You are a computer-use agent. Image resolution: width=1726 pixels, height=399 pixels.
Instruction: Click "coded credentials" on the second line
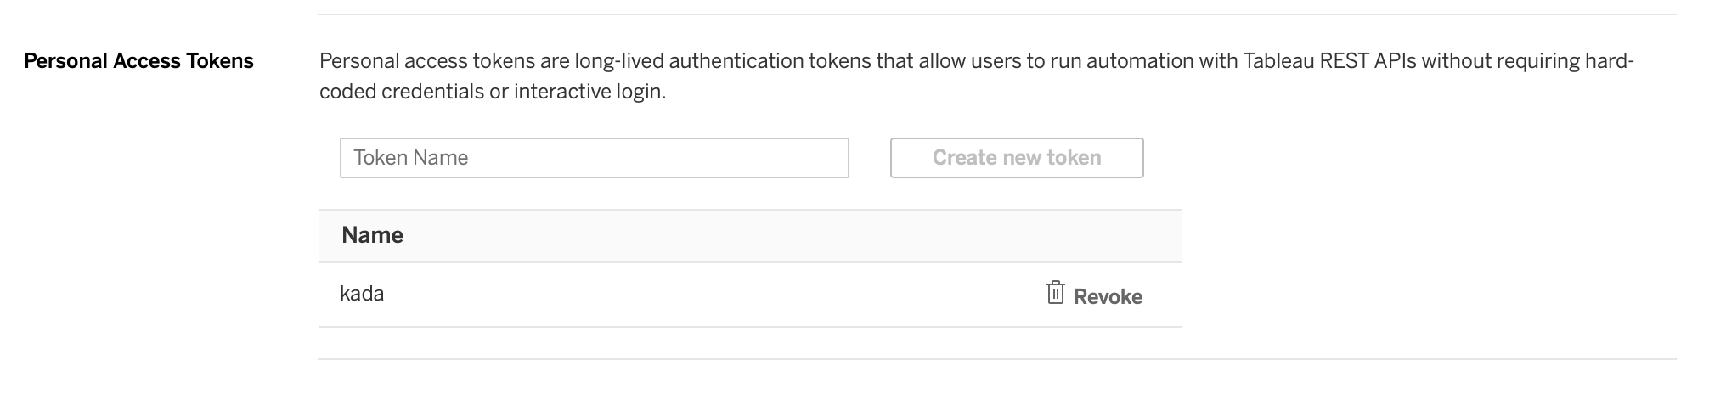[x=402, y=92]
